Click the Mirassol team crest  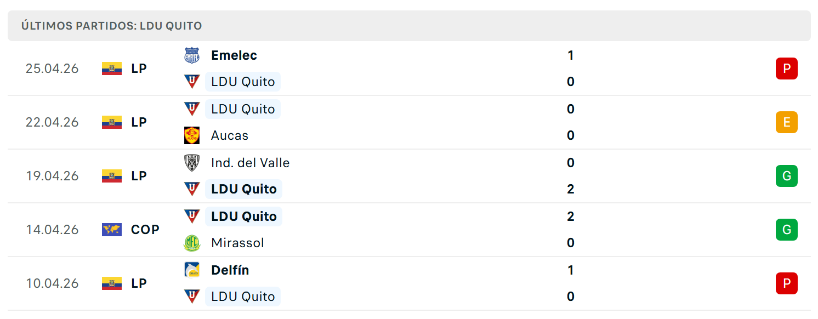coord(192,243)
